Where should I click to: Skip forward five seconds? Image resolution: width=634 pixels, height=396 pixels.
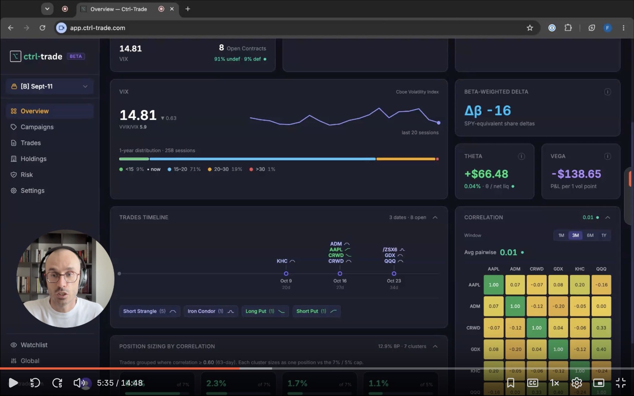(x=57, y=383)
